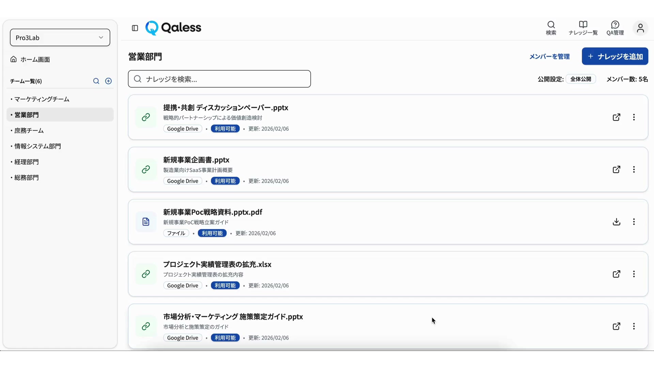Open more options for 市場分析・マーケティング施策策定ガイド.pptx
The width and height of the screenshot is (654, 368).
point(634,326)
